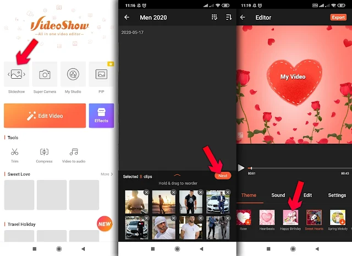
Task: Open the Effects store
Action: pyautogui.click(x=101, y=116)
